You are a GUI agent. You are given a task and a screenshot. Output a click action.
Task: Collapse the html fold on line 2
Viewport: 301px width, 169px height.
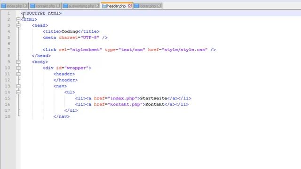click(x=18, y=19)
